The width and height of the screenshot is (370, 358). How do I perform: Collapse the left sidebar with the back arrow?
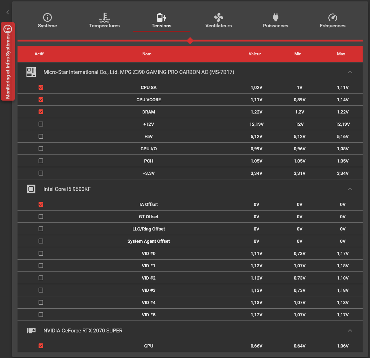[x=8, y=12]
